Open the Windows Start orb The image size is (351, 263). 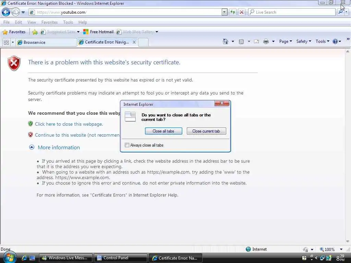tap(9, 258)
